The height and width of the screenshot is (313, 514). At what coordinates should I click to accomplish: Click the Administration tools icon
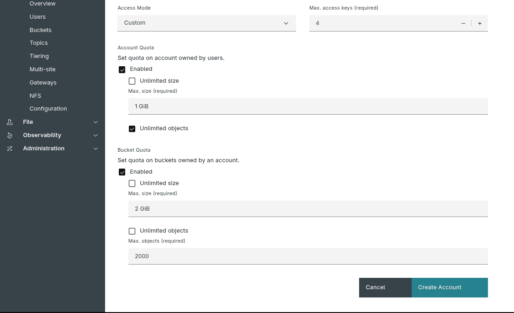tap(10, 148)
